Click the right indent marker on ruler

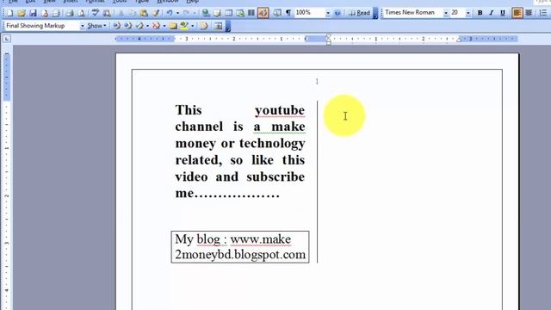459,40
